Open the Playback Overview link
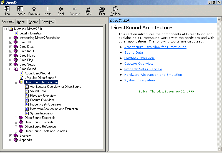 pyautogui.click(x=139, y=58)
